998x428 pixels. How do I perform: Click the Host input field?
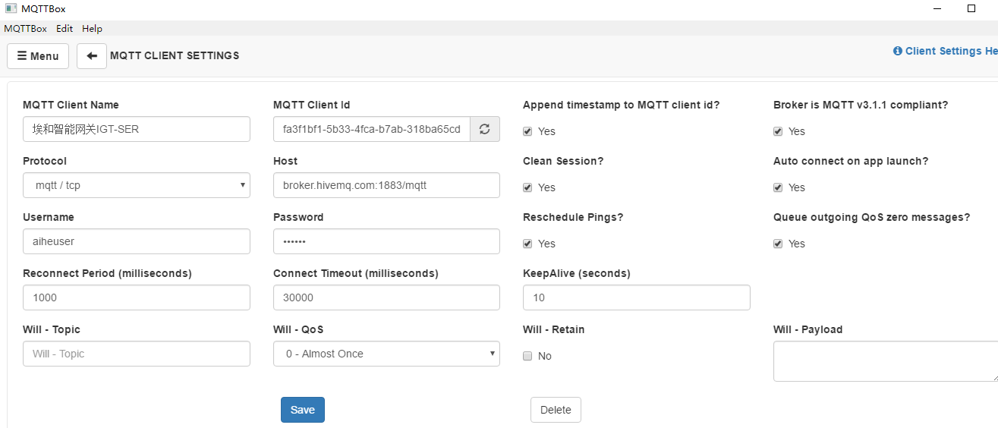coord(386,185)
